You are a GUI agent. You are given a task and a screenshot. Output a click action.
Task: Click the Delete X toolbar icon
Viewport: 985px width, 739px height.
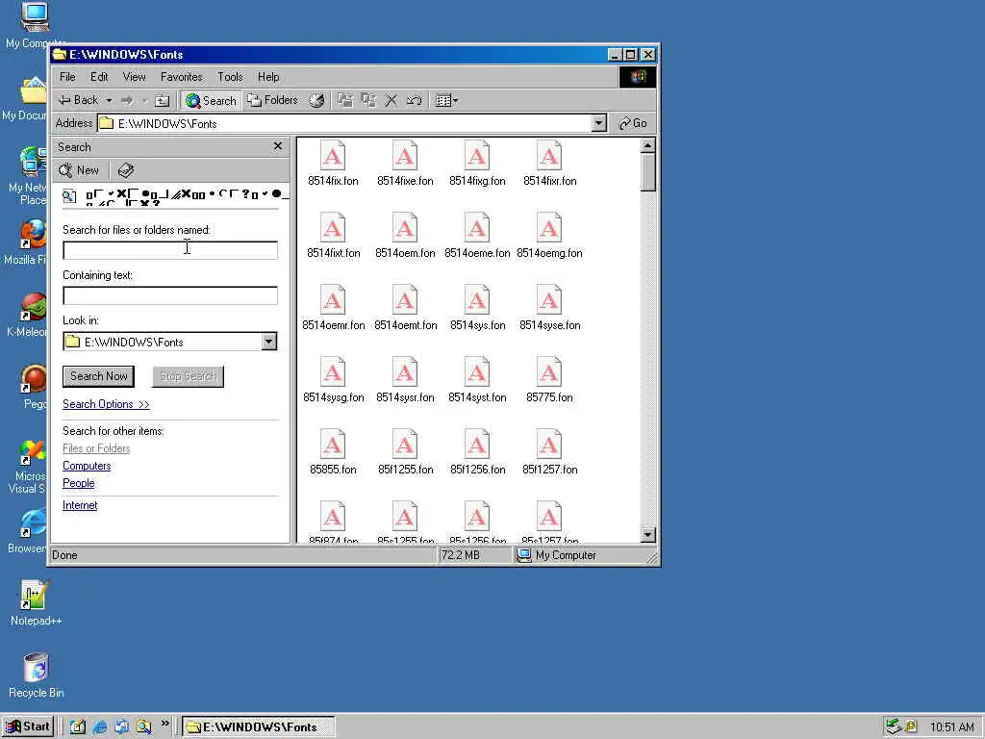coord(391,100)
